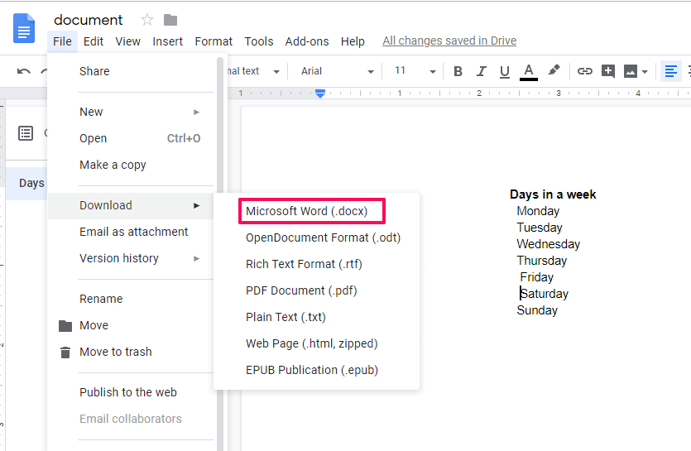Star the document with the star icon
The height and width of the screenshot is (451, 691).
click(146, 20)
